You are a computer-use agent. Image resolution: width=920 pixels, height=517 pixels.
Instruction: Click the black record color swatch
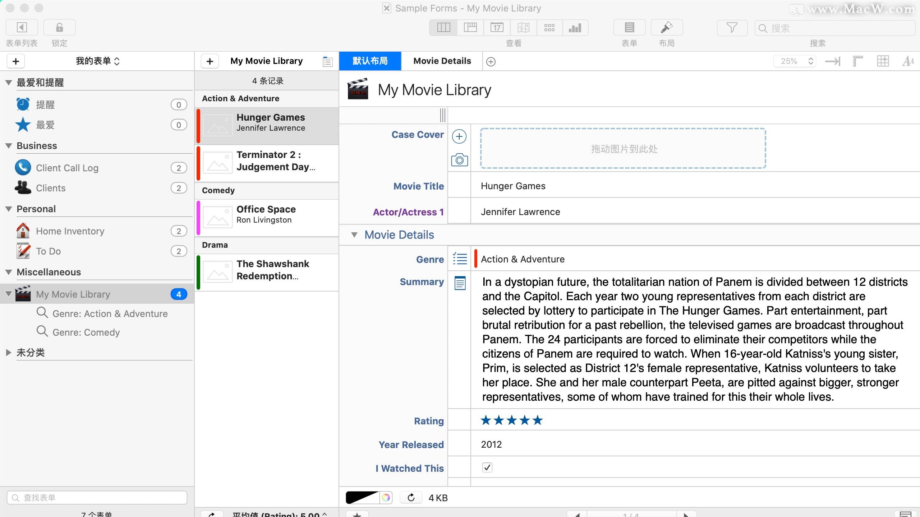point(362,498)
